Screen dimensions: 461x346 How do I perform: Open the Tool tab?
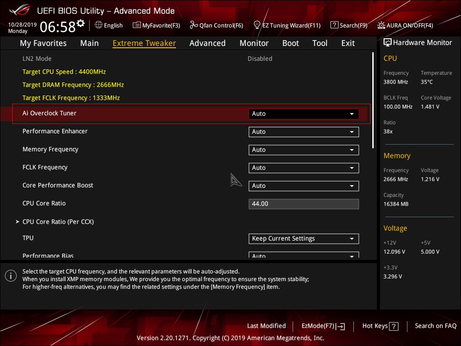(320, 43)
